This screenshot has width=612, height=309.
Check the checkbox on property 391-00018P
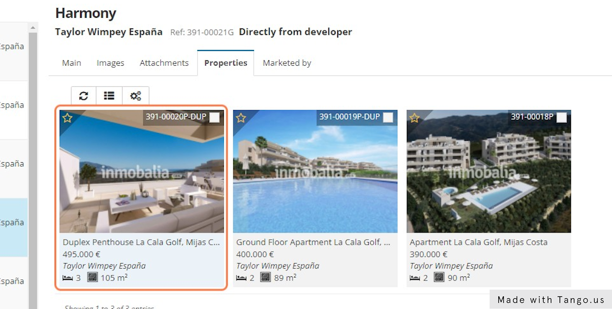tap(561, 117)
